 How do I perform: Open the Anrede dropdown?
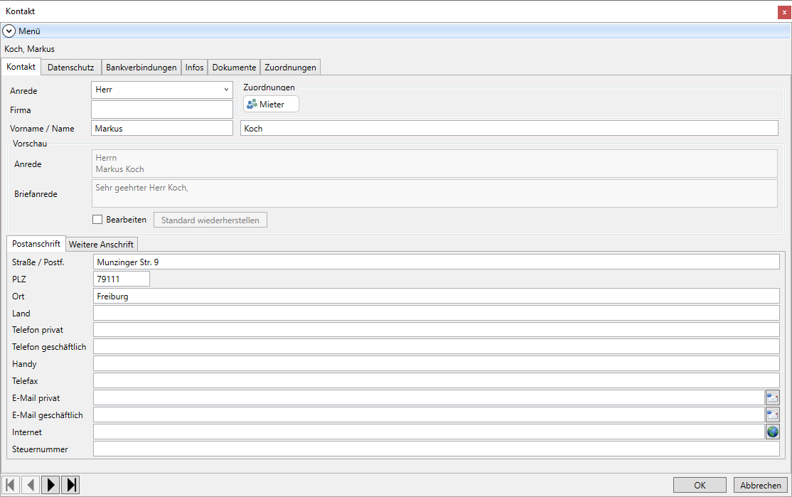(226, 90)
